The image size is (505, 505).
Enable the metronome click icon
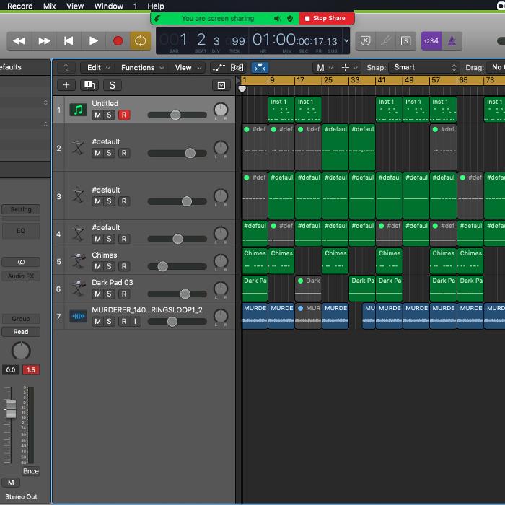tap(452, 41)
